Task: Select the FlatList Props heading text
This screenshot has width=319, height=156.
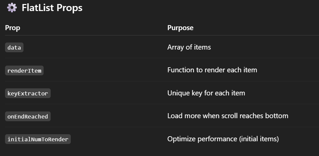Action: (52, 8)
